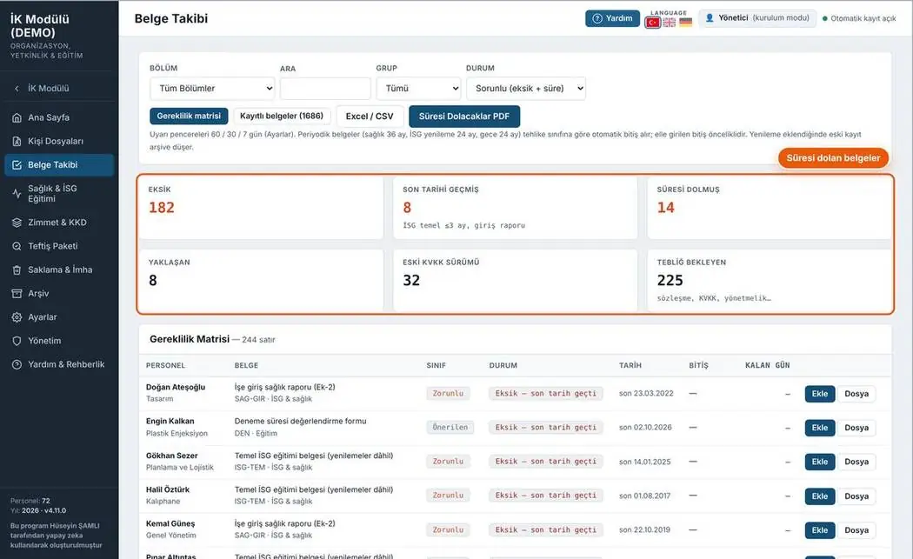Click Ekle in Doğan Ateşoğlu's row
913x559 pixels.
tap(820, 394)
